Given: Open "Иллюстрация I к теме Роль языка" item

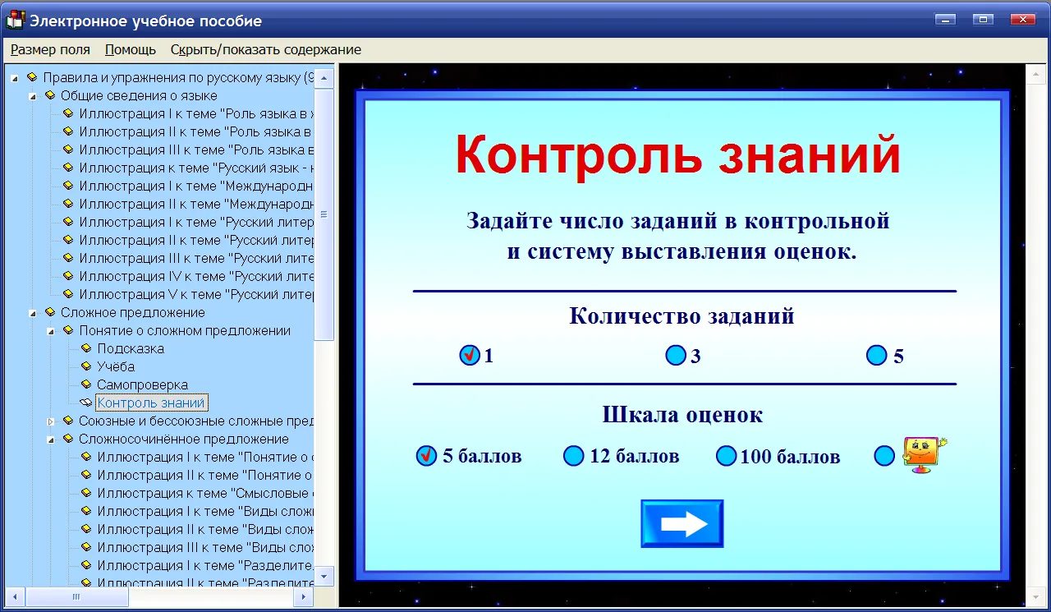Looking at the screenshot, I should [197, 113].
